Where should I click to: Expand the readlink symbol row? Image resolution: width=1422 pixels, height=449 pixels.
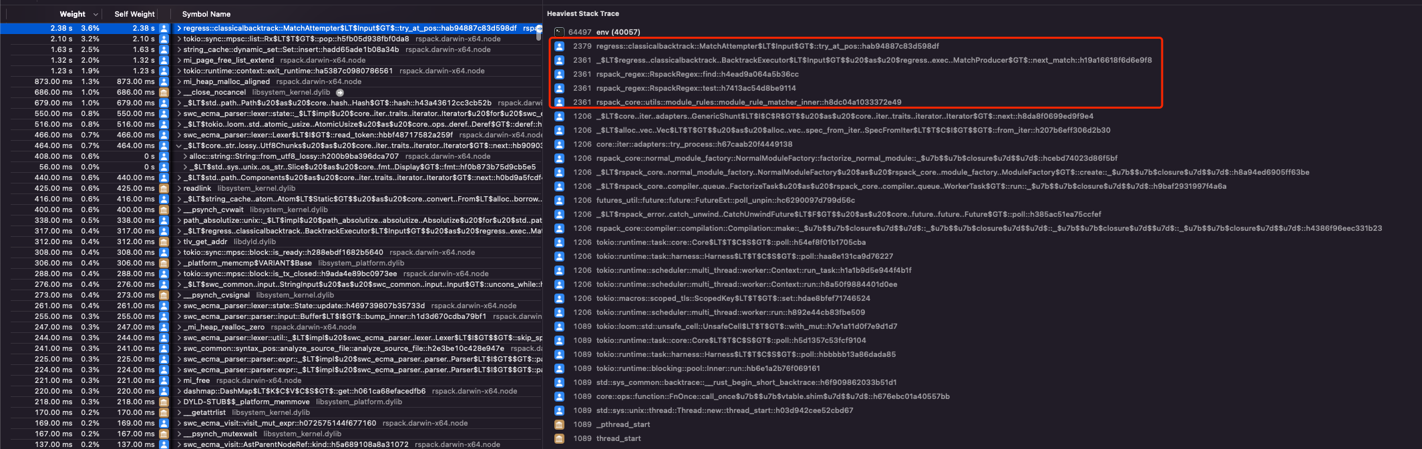(x=179, y=188)
